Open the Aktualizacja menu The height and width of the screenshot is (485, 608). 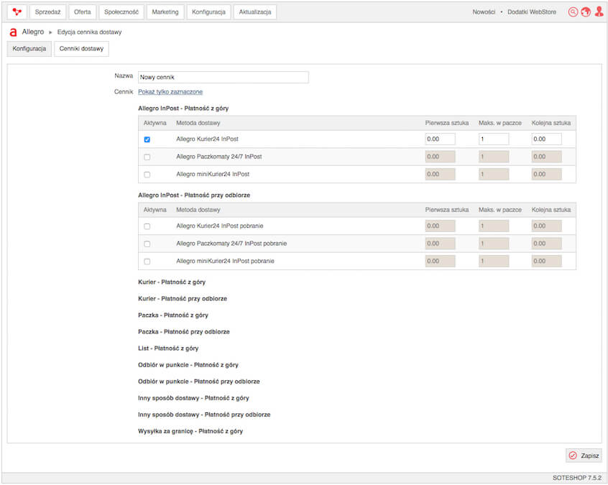pyautogui.click(x=254, y=12)
